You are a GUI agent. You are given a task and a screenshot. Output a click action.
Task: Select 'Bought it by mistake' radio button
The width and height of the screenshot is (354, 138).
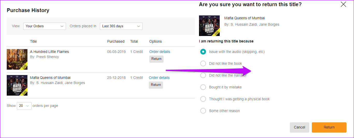pos(203,87)
